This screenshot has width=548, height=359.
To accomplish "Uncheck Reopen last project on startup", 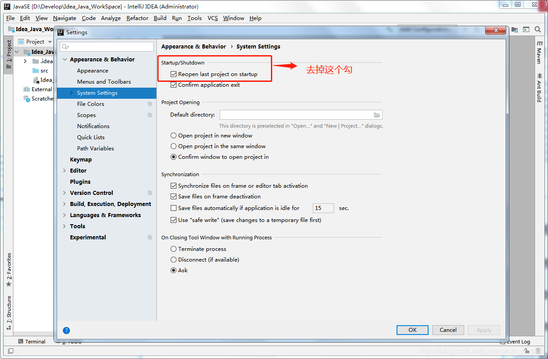I will coord(174,74).
